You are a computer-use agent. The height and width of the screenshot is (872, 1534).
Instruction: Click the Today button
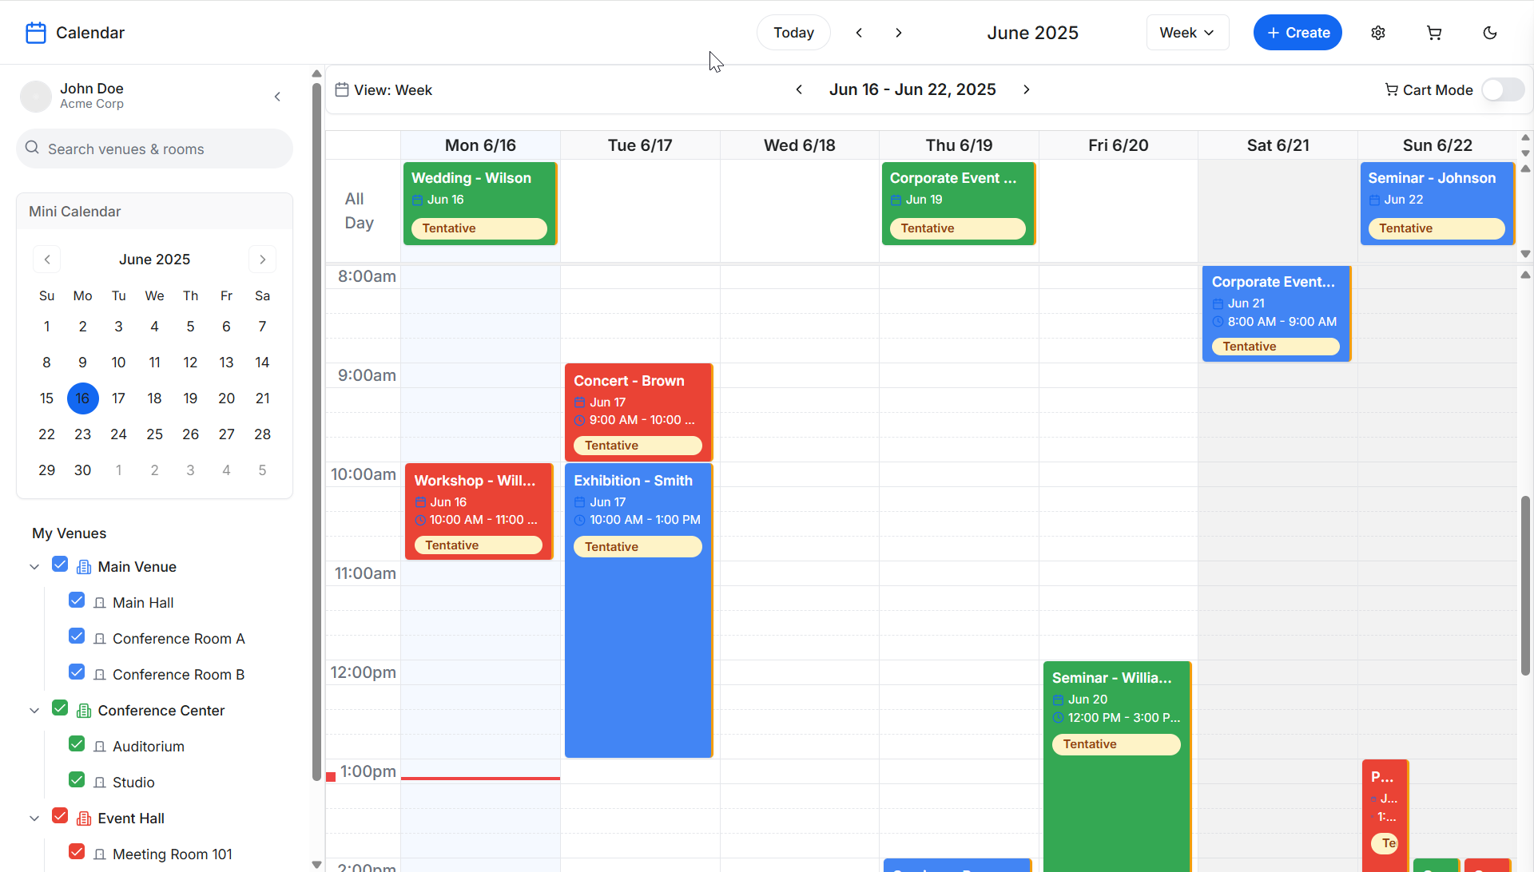793,33
